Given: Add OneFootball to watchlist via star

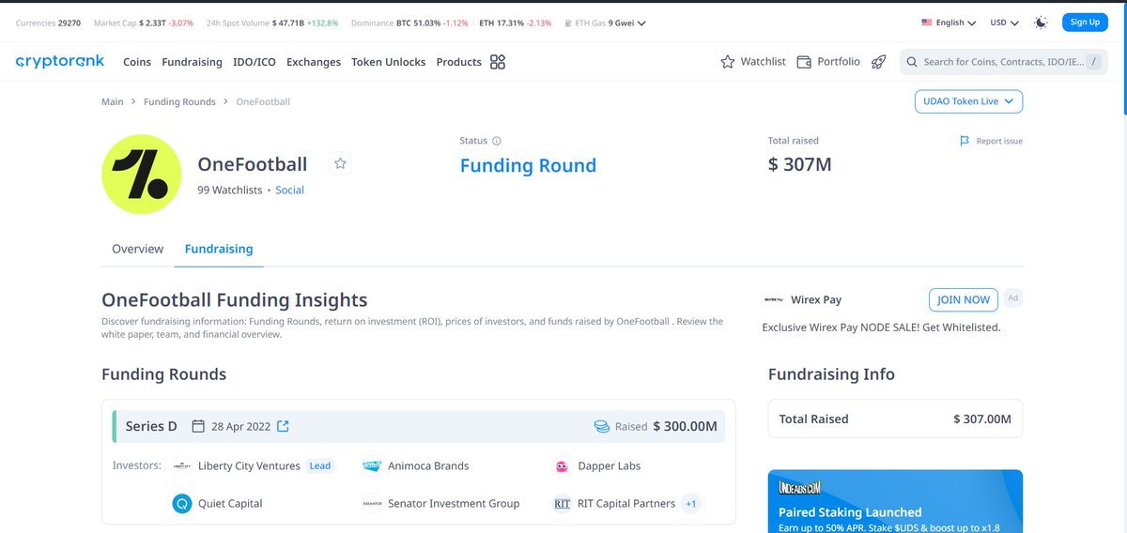Looking at the screenshot, I should (x=340, y=163).
